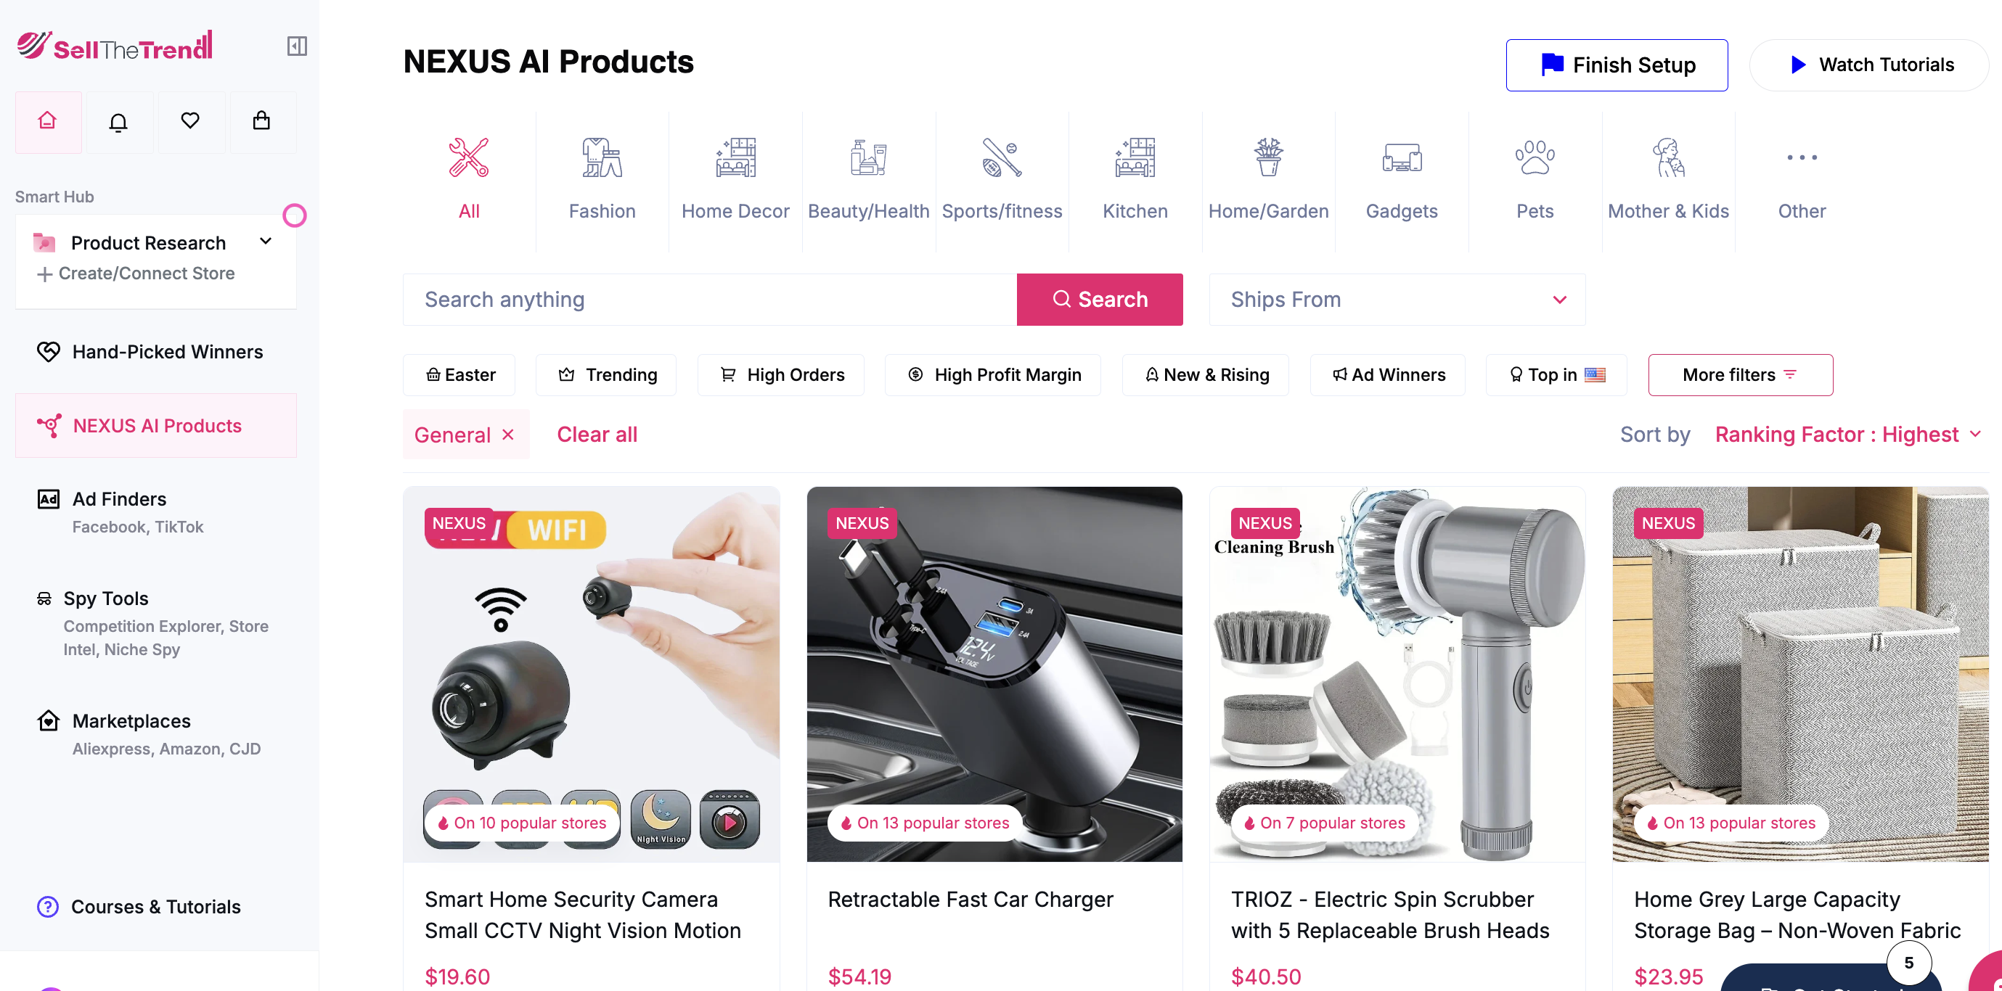Open the shopping bag icon
This screenshot has width=2002, height=991.
click(262, 120)
